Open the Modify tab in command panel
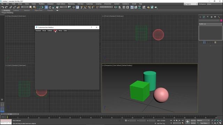 [204, 17]
